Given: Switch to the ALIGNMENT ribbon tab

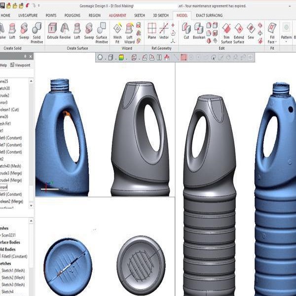Looking at the screenshot, I should tap(117, 15).
